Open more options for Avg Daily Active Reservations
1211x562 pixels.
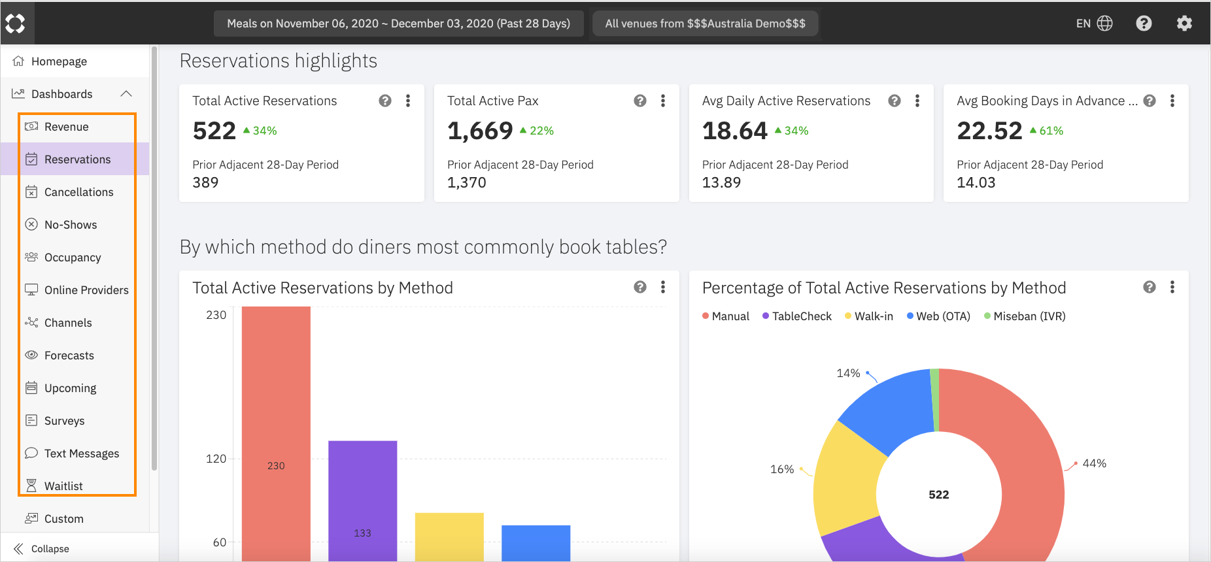click(x=917, y=101)
